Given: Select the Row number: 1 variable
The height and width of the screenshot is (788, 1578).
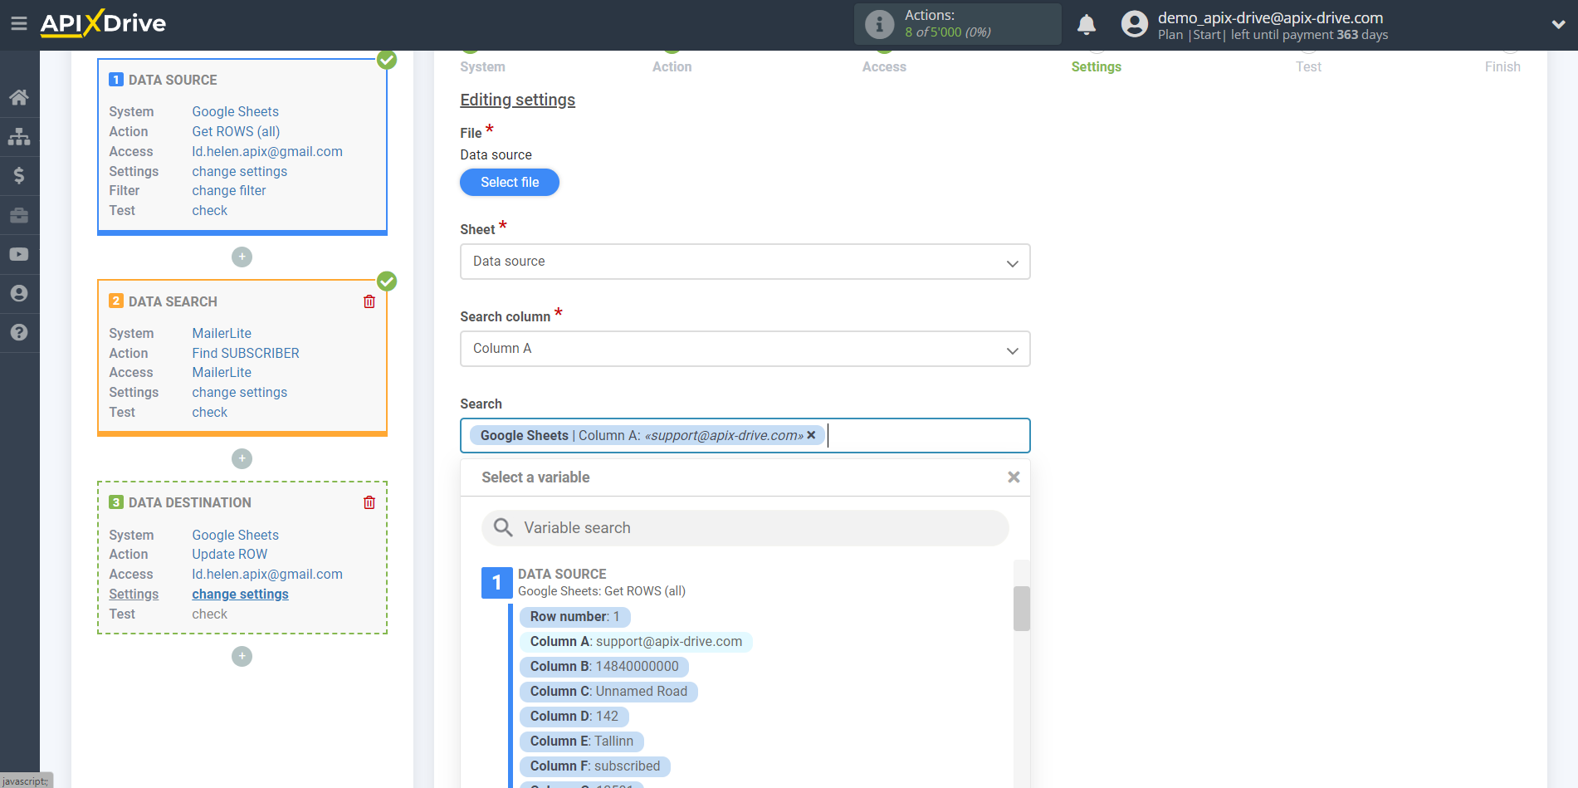Looking at the screenshot, I should 575,617.
